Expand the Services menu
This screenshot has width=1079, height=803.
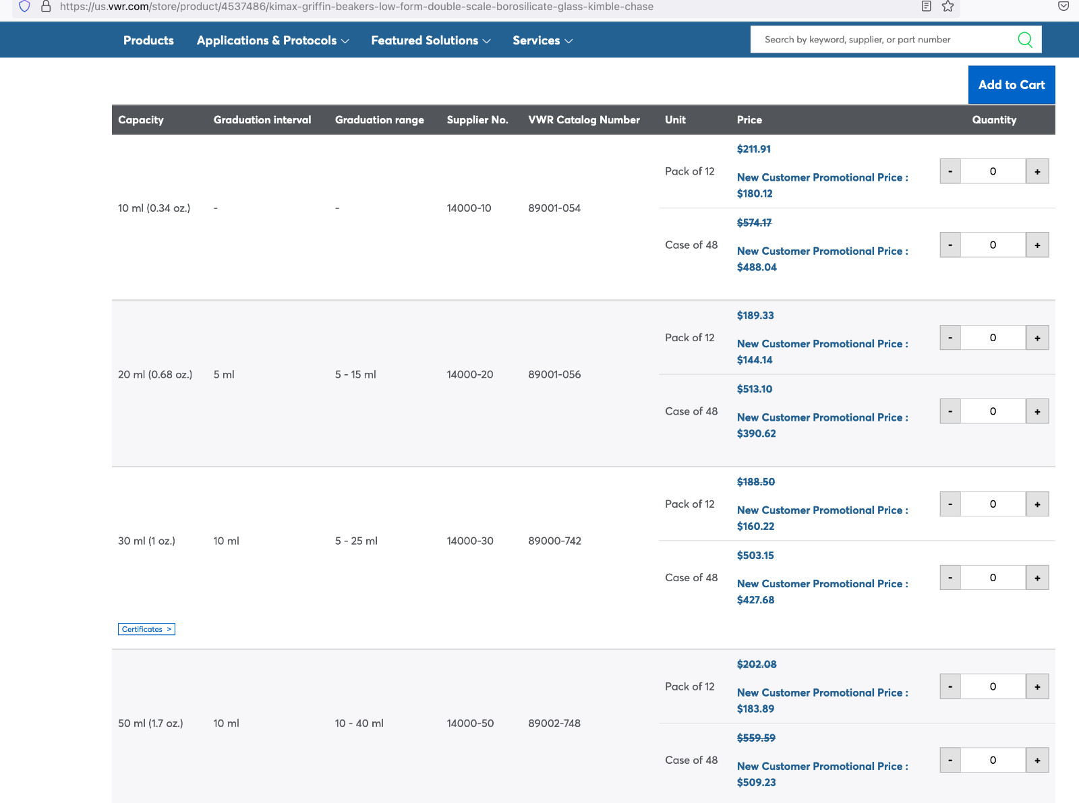(542, 40)
